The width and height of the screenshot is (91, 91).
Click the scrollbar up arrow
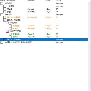coord(89,3)
